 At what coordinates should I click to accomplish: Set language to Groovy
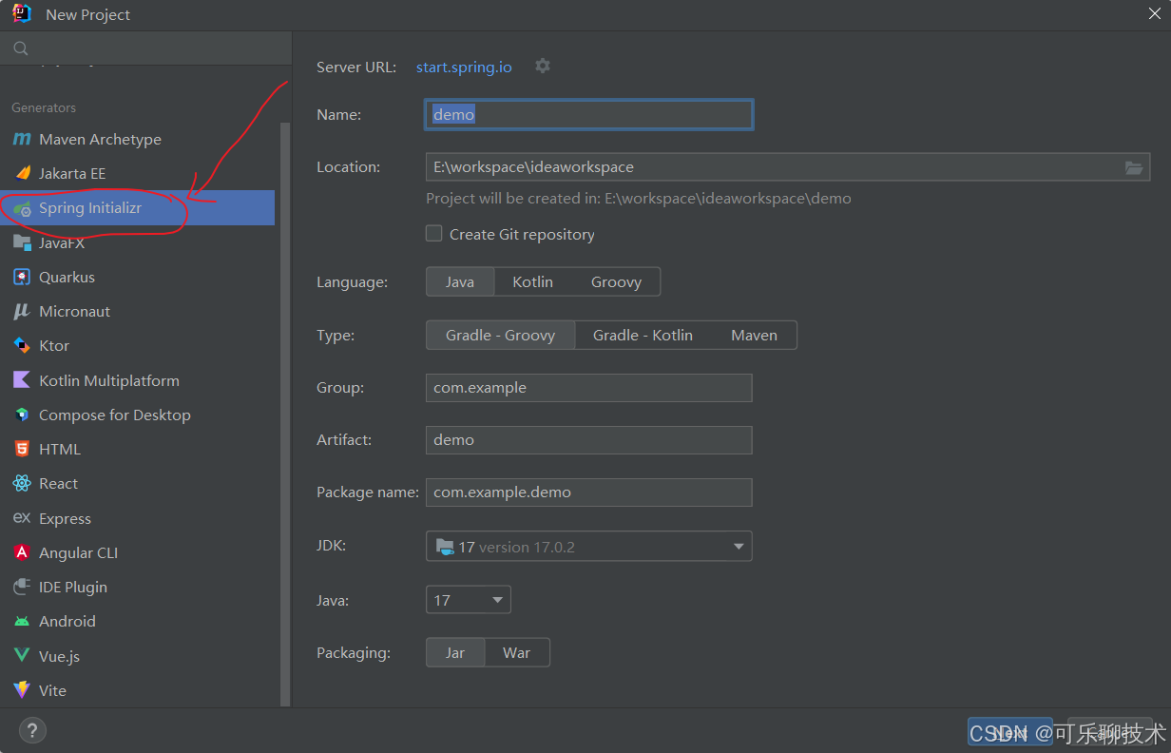tap(616, 282)
